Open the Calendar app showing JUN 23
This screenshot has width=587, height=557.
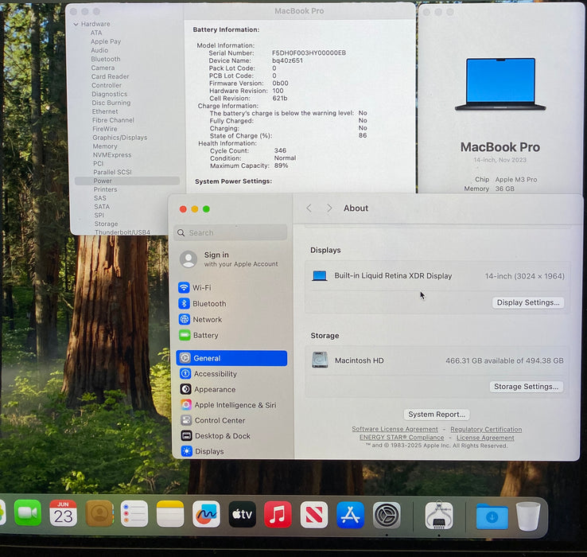(64, 513)
